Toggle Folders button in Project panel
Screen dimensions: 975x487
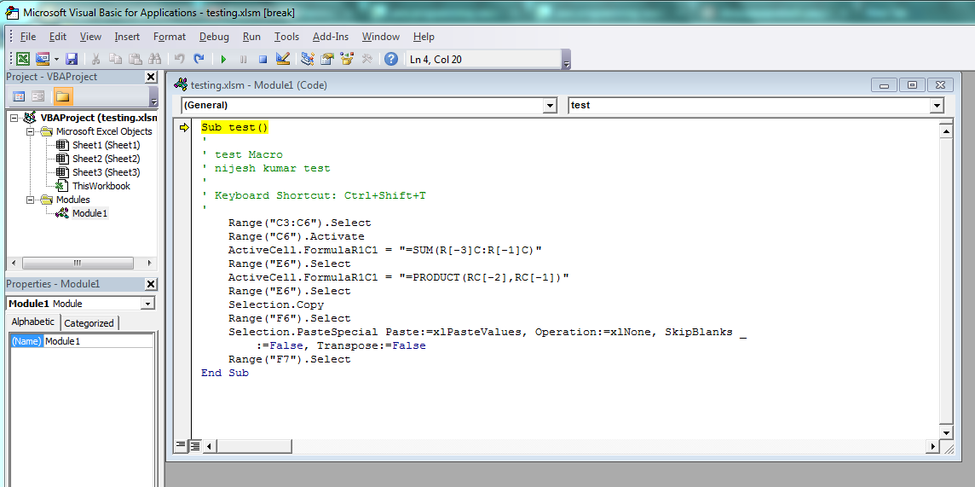63,96
